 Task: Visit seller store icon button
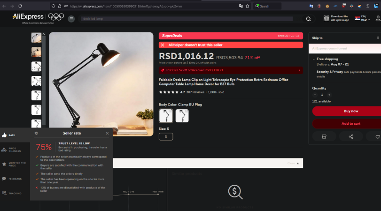point(324,136)
